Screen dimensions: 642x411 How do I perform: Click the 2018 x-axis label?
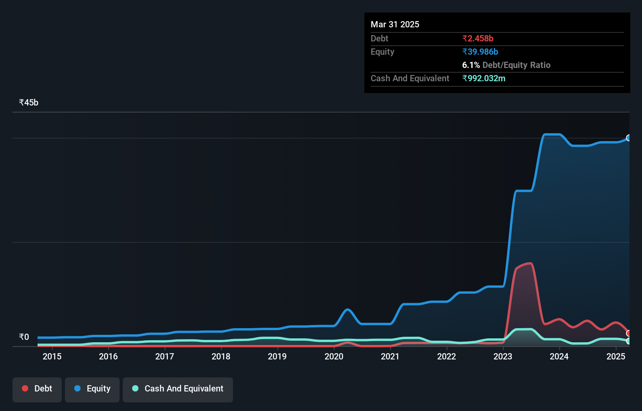click(x=221, y=356)
